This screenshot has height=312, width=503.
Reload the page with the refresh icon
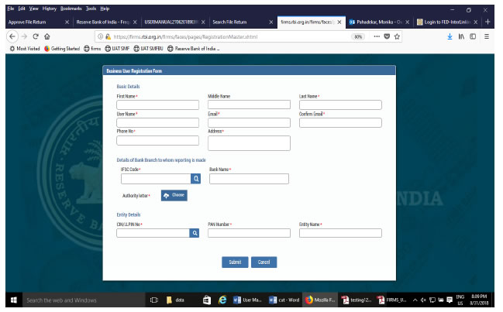tap(36, 36)
